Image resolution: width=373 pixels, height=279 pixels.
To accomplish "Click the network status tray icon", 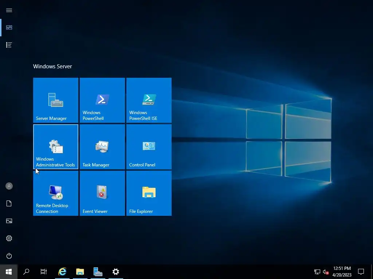I will click(x=317, y=272).
